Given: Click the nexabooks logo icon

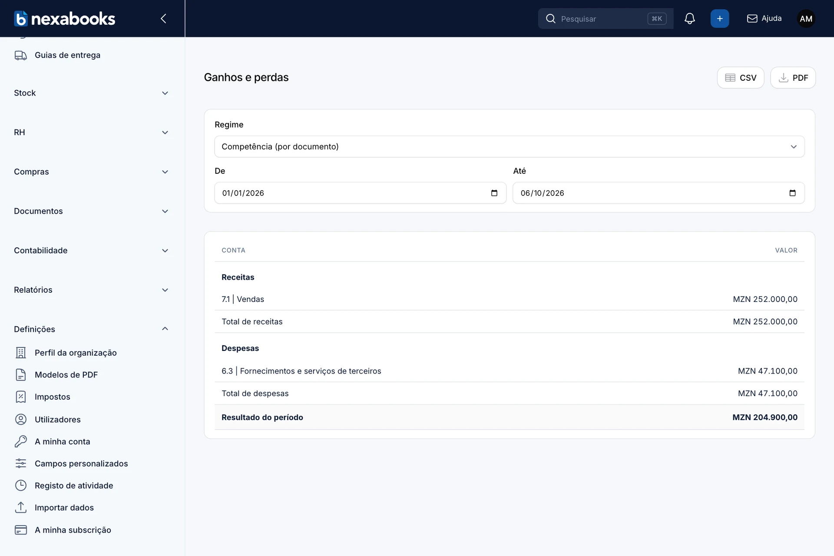Looking at the screenshot, I should 20,19.
